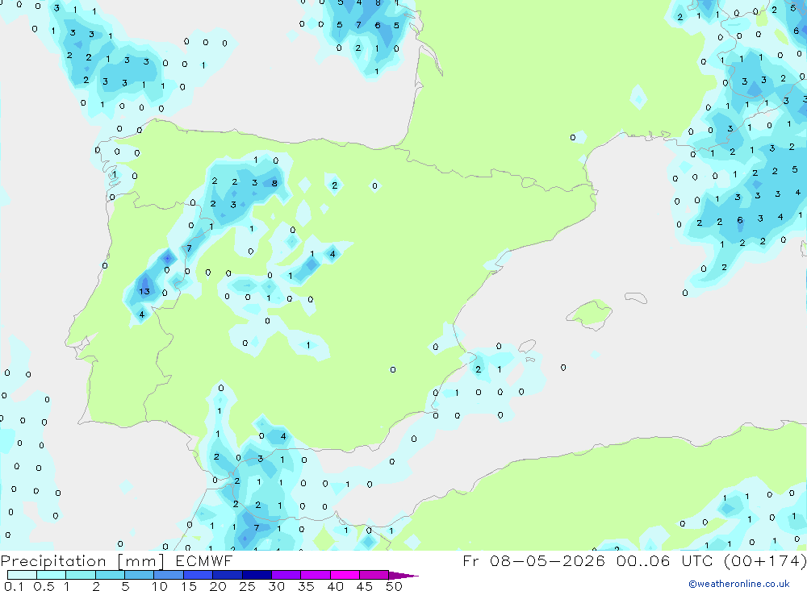Click the 40–45 mm magenta legend swatch
807x591 pixels.
345,575
